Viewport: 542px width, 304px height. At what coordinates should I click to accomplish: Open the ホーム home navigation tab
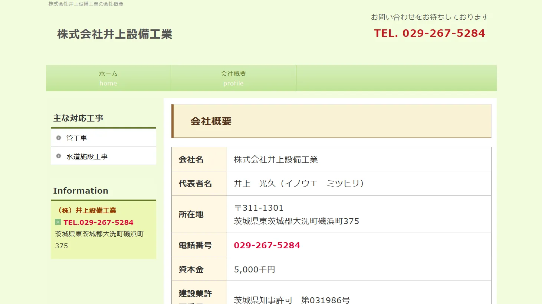(x=108, y=78)
